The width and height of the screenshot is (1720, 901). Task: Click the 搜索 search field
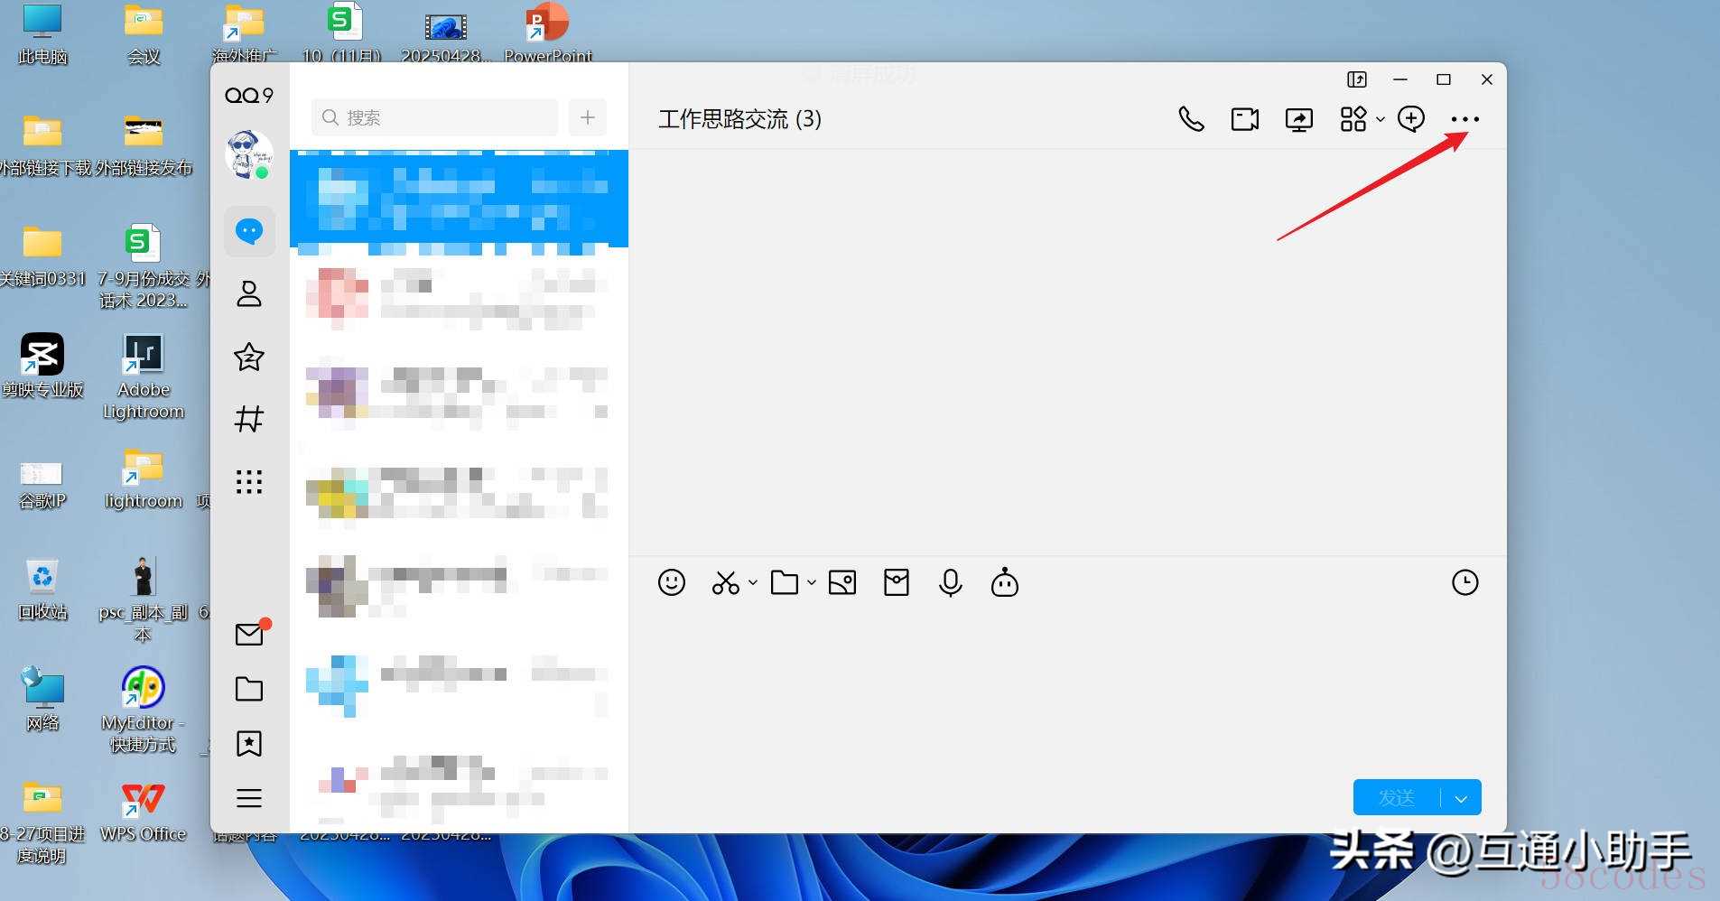[434, 117]
